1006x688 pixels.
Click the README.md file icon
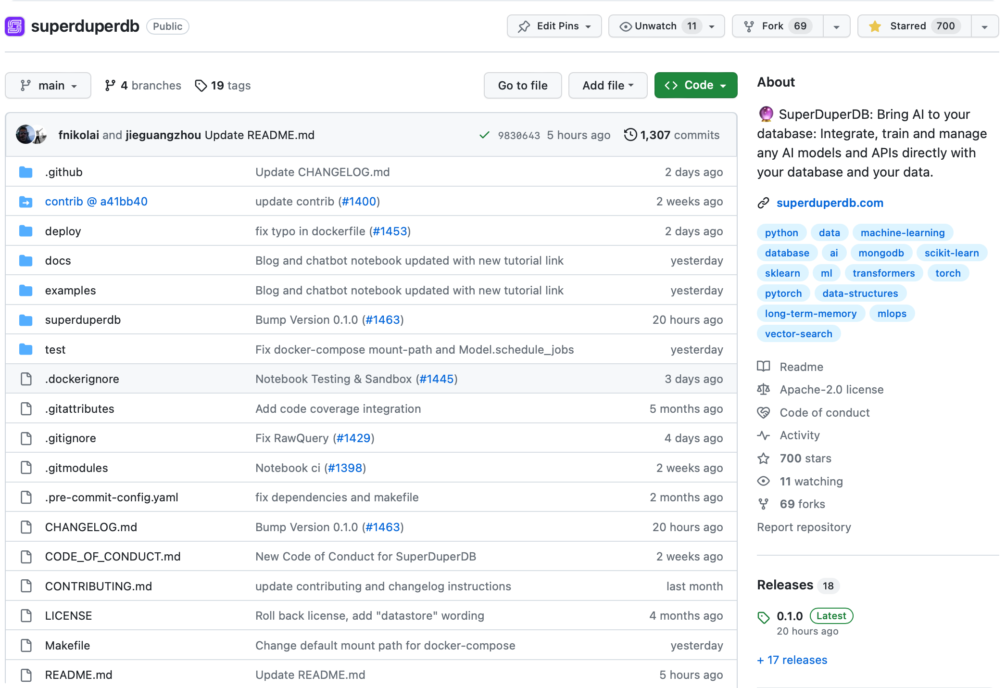point(26,675)
